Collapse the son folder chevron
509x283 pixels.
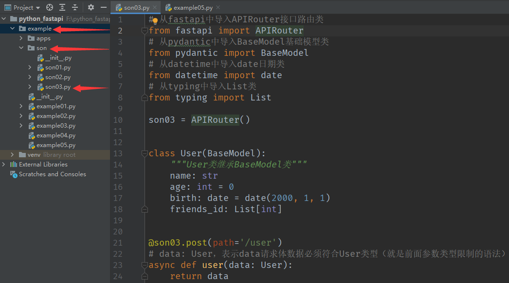pos(21,48)
